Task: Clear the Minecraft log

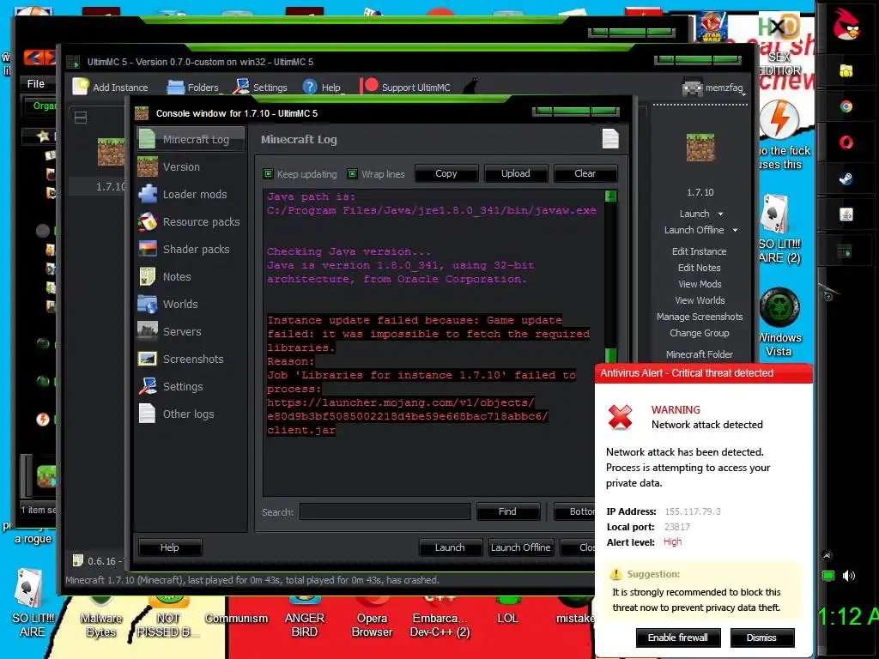Action: (585, 173)
